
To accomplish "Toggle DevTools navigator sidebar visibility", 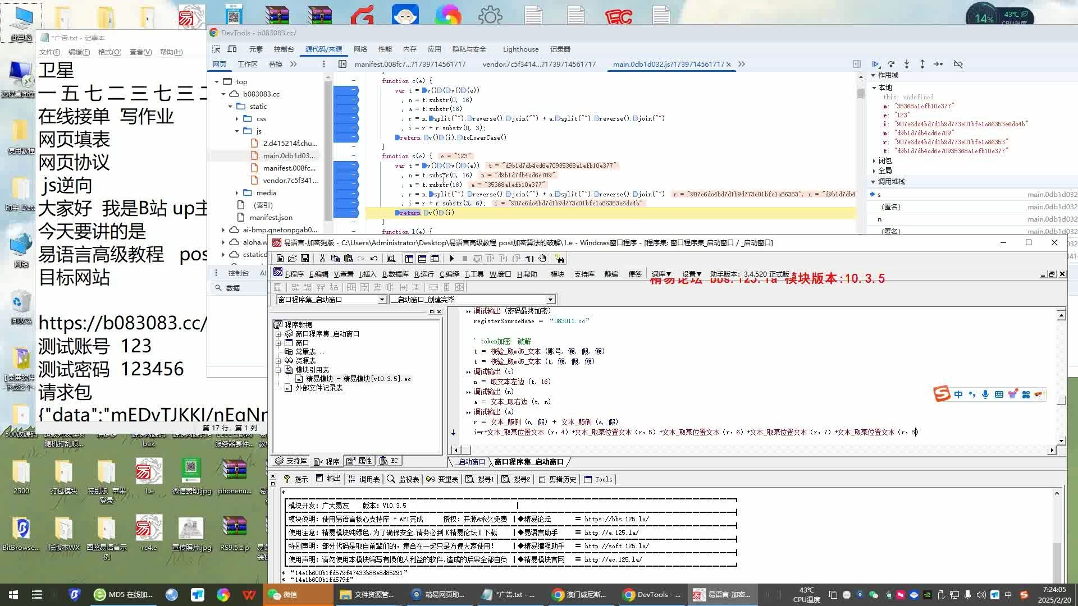I will coord(342,65).
